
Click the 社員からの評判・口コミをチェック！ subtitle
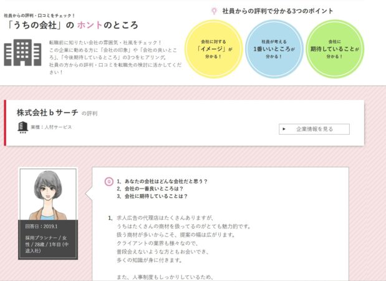39,16
